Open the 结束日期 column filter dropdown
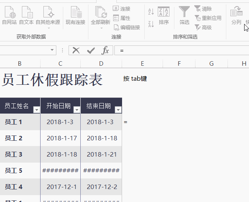This screenshot has width=249, height=202. point(118,110)
